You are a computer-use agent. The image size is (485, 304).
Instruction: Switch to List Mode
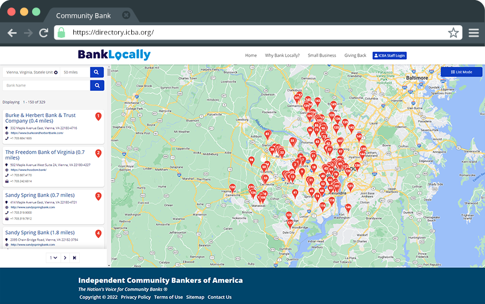pyautogui.click(x=461, y=72)
